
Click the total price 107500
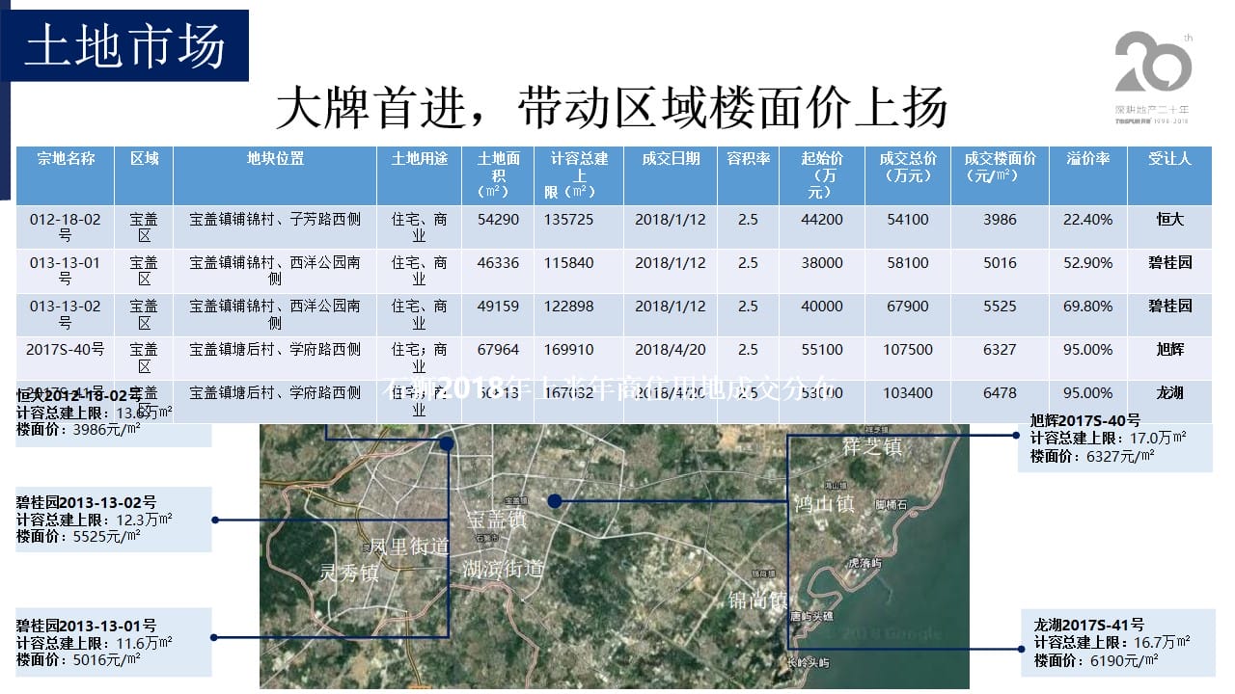[907, 349]
